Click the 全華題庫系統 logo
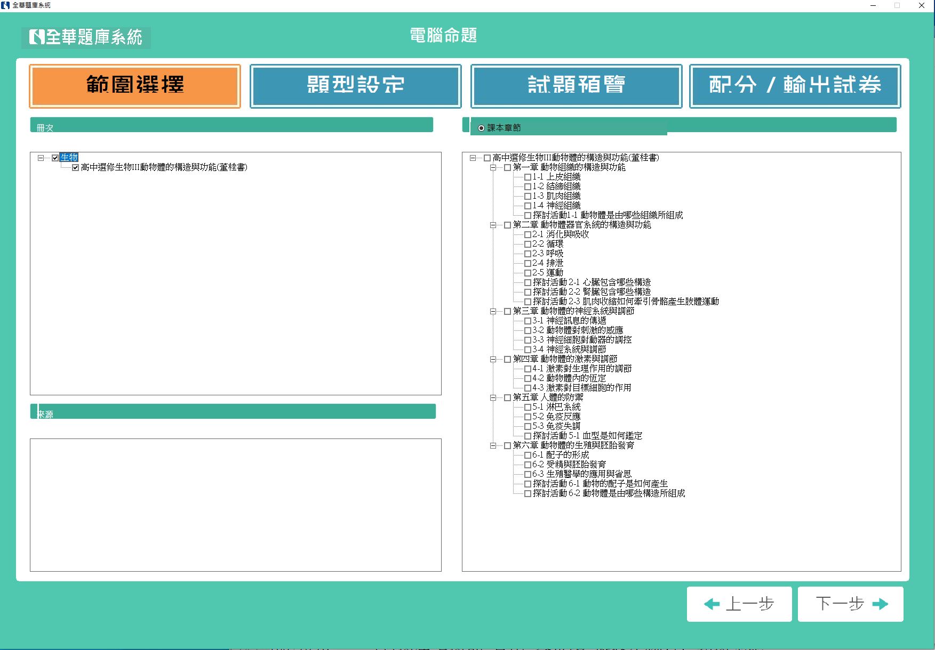The image size is (935, 650). 86,37
